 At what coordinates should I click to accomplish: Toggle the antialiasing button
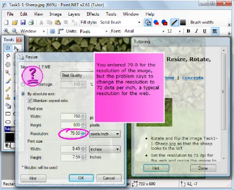tap(175, 22)
